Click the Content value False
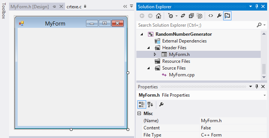269x138 pixels. coord(206,128)
